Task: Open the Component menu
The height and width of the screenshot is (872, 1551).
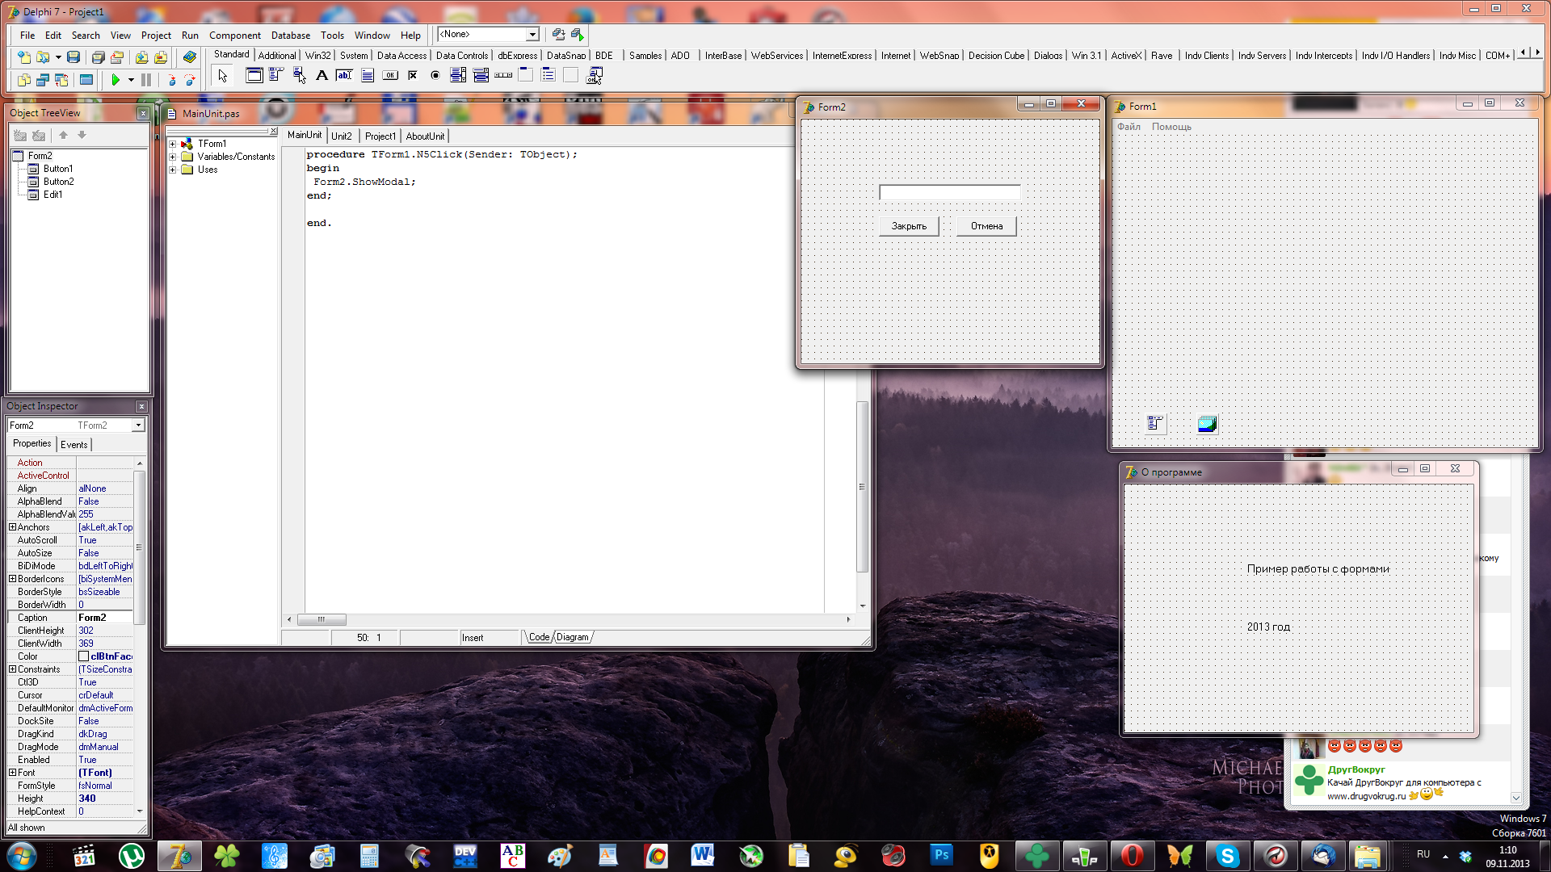Action: point(234,36)
